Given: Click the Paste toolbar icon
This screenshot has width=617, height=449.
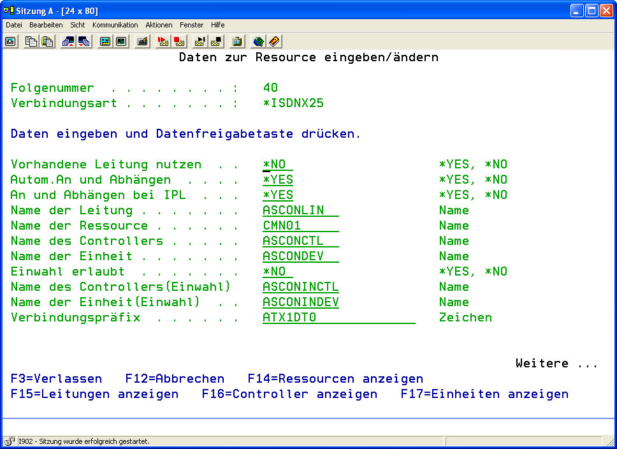Looking at the screenshot, I should coord(47,41).
